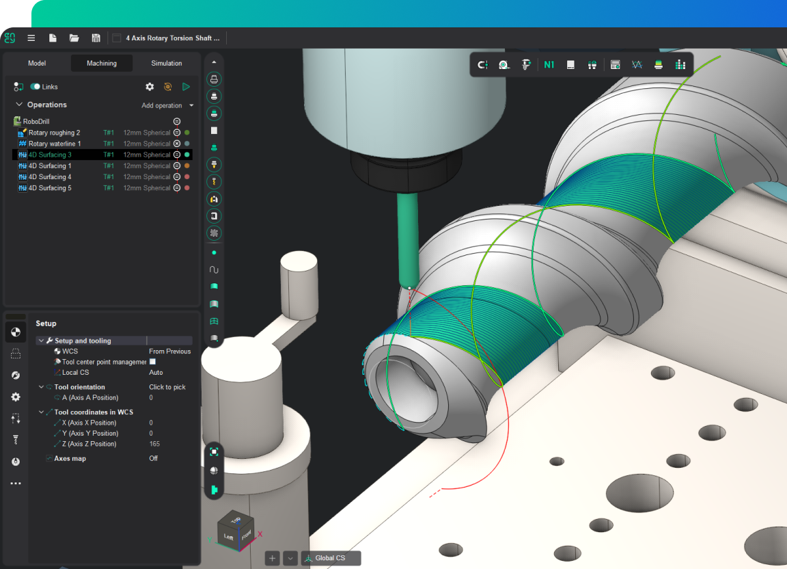The height and width of the screenshot is (569, 787).
Task: Collapse the Setup and tooling section
Action: coord(41,341)
